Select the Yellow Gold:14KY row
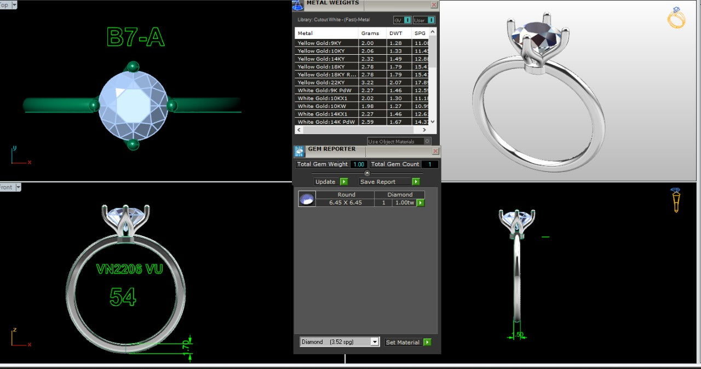Image resolution: width=701 pixels, height=369 pixels. pyautogui.click(x=362, y=59)
